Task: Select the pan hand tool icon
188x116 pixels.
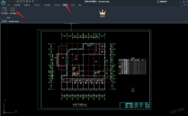Action: 33,2
